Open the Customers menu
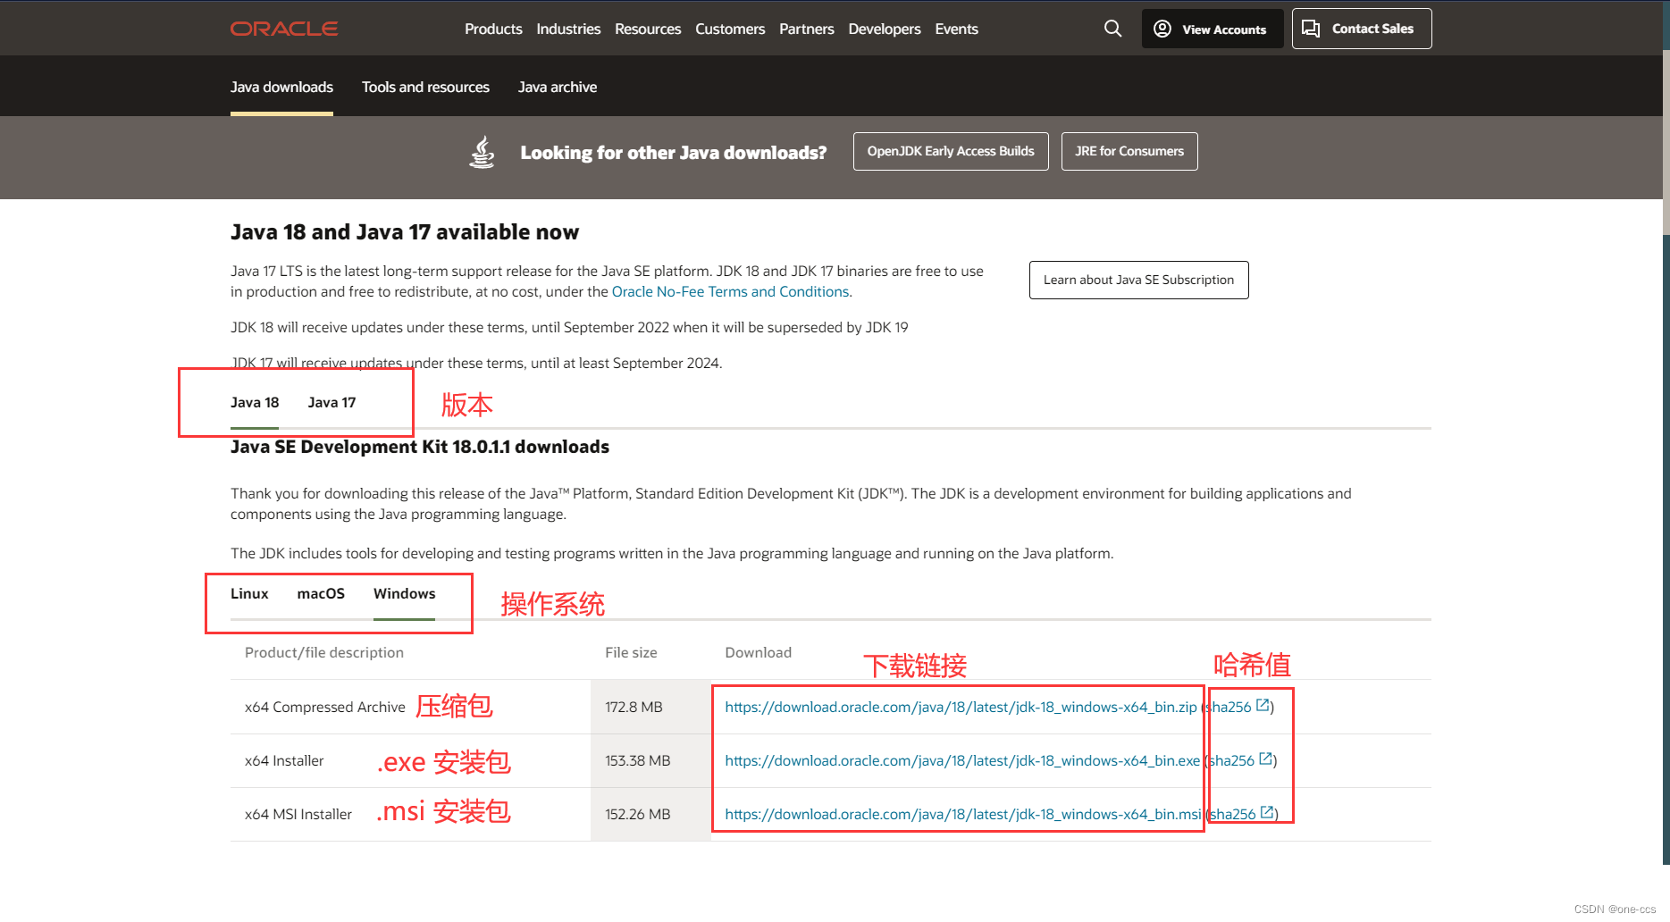 [x=730, y=29]
